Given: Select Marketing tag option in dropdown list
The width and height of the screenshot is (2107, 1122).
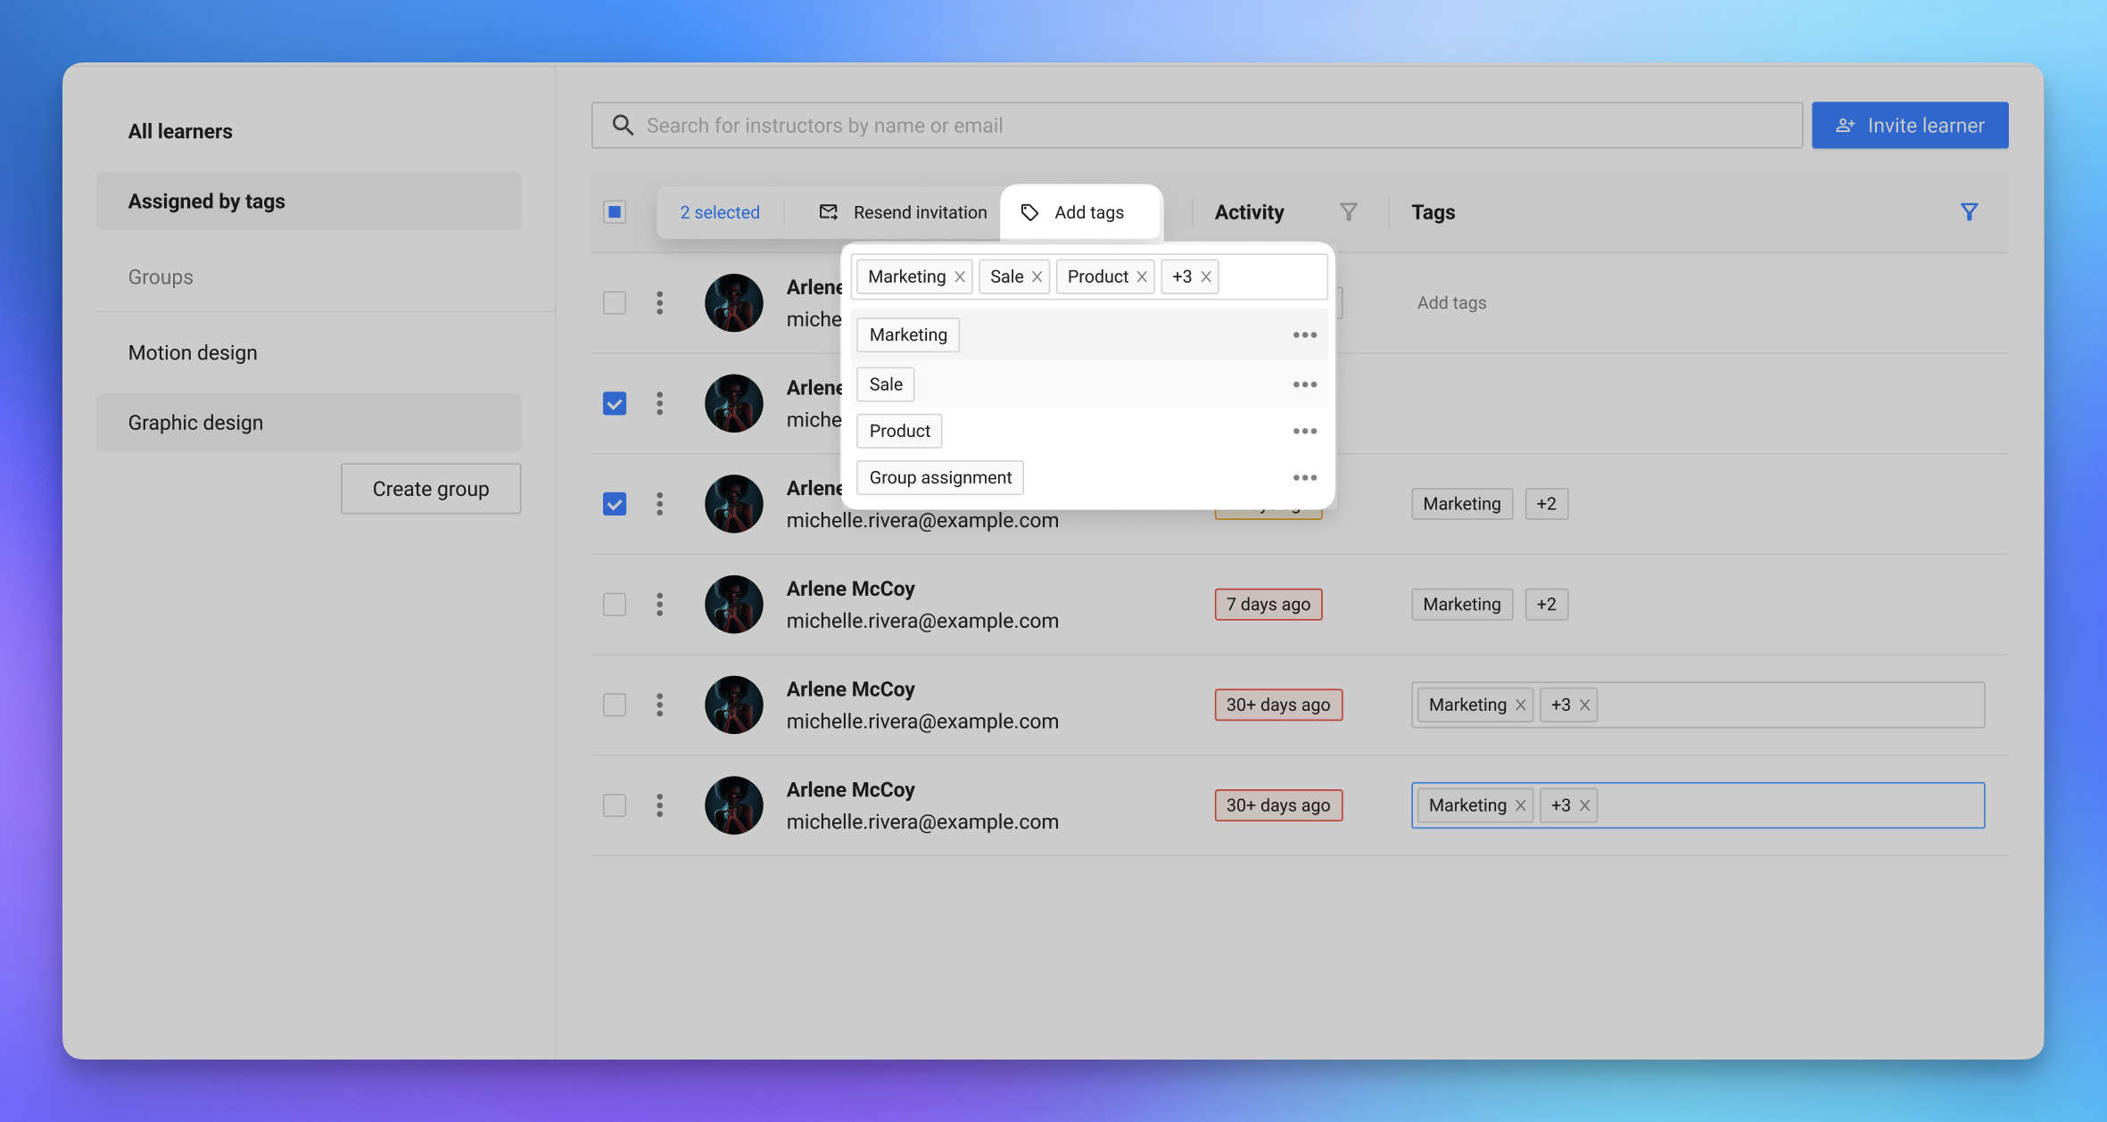Looking at the screenshot, I should click(908, 335).
